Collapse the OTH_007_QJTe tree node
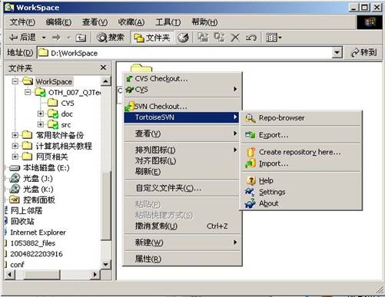The height and width of the screenshot is (297, 385). [x=28, y=92]
